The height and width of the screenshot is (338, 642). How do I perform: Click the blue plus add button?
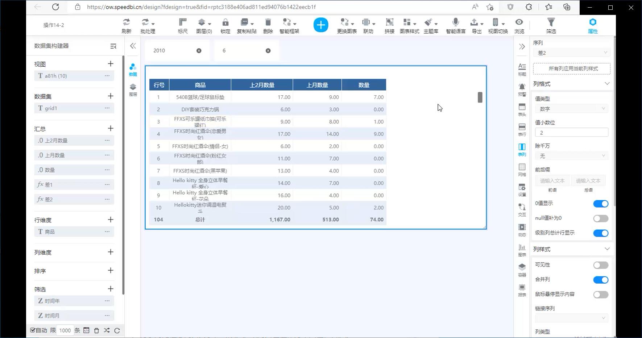coord(320,25)
